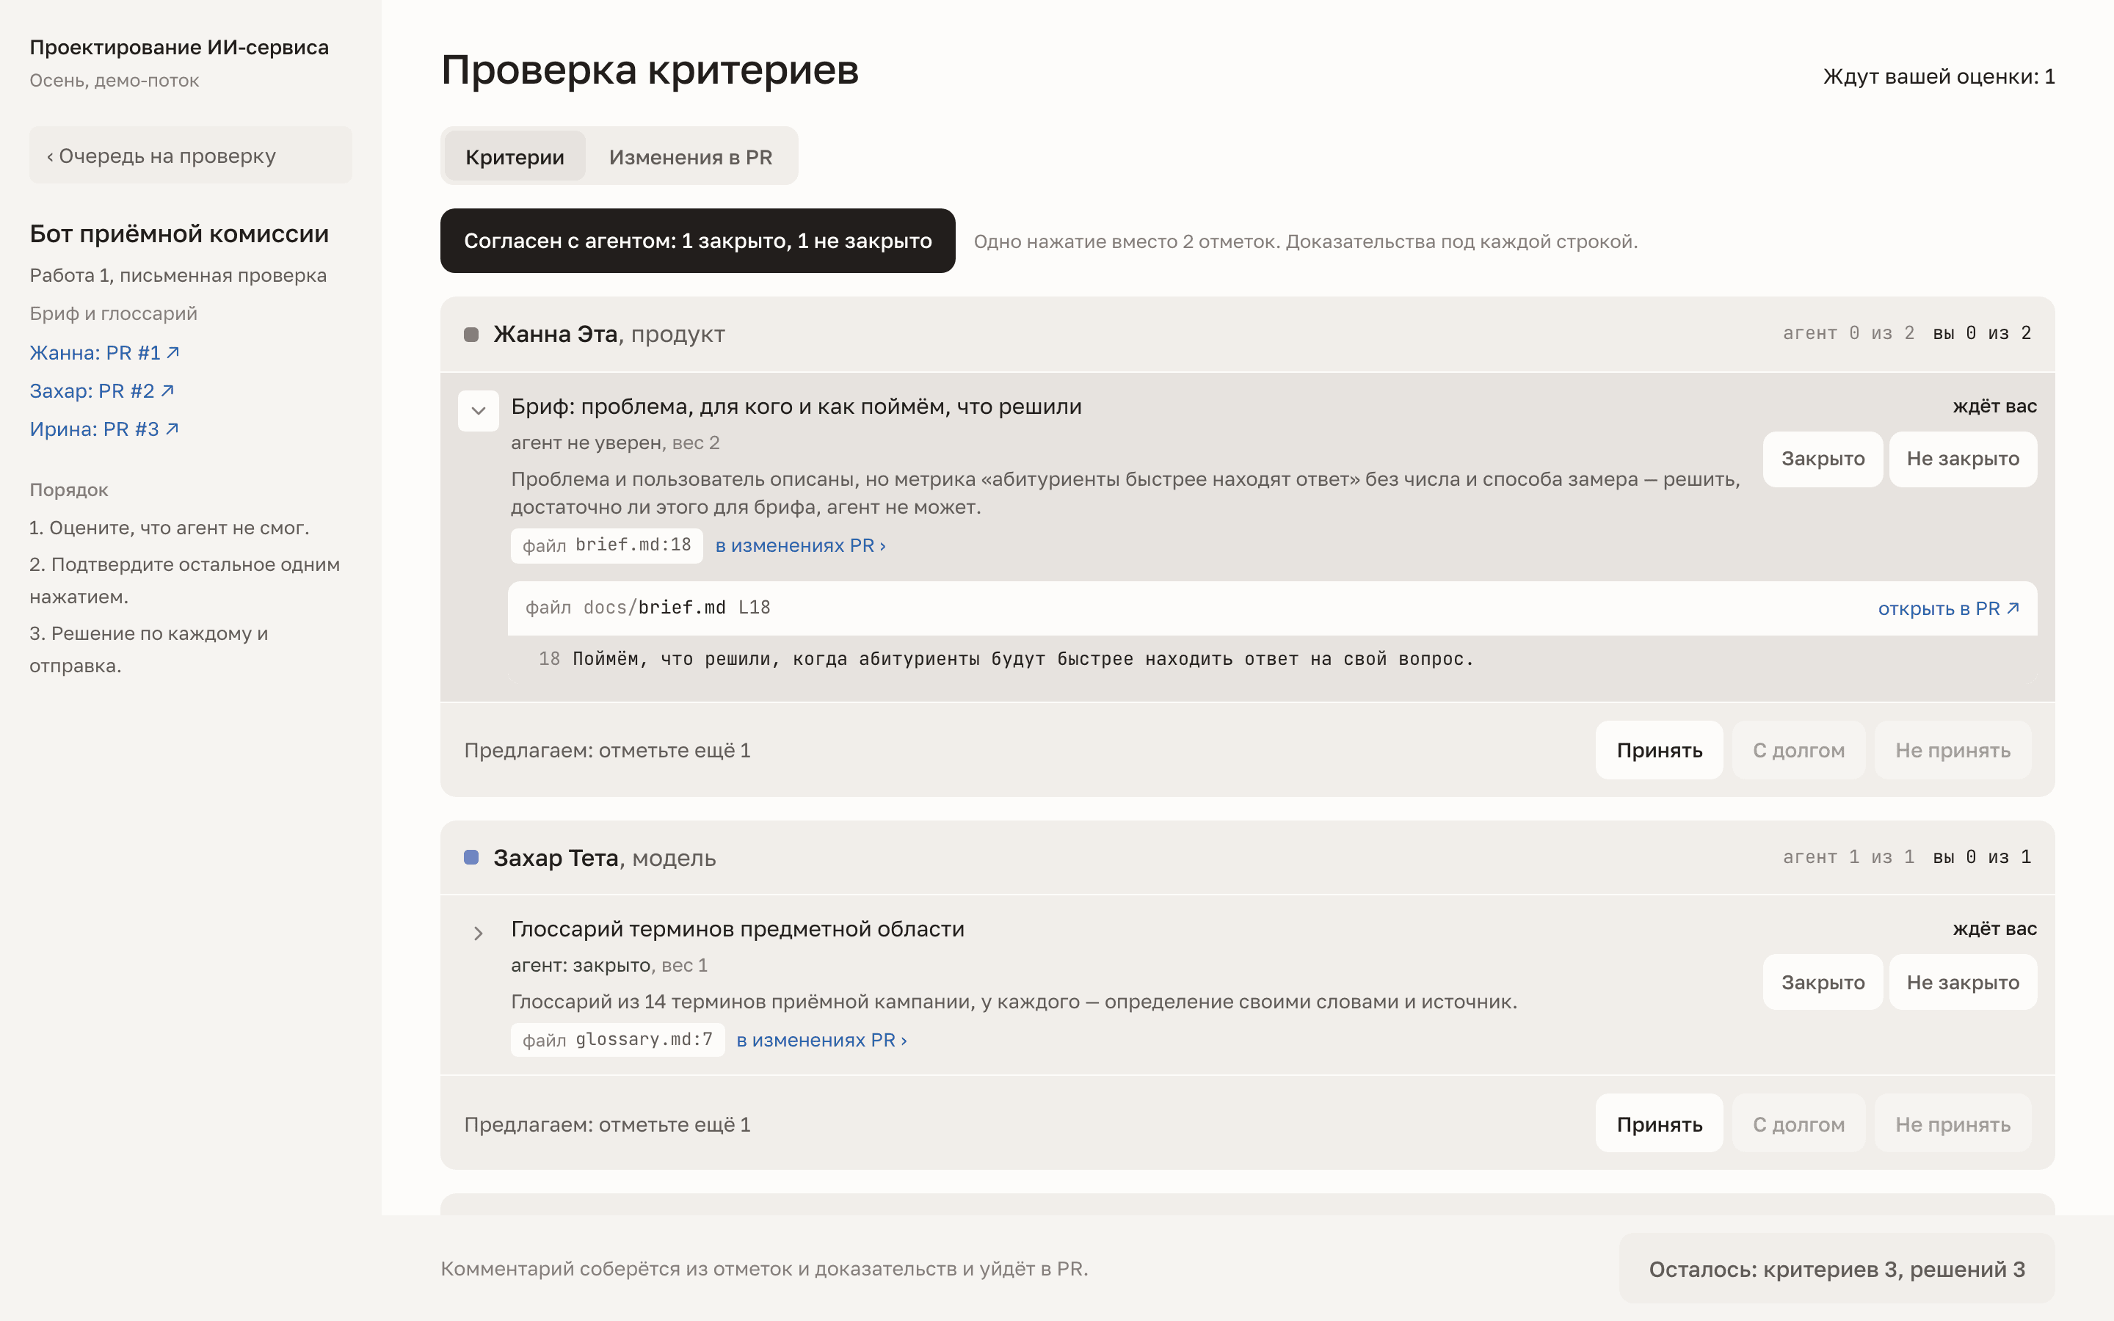Click the файл glossary.md:7 chip

pyautogui.click(x=617, y=1040)
